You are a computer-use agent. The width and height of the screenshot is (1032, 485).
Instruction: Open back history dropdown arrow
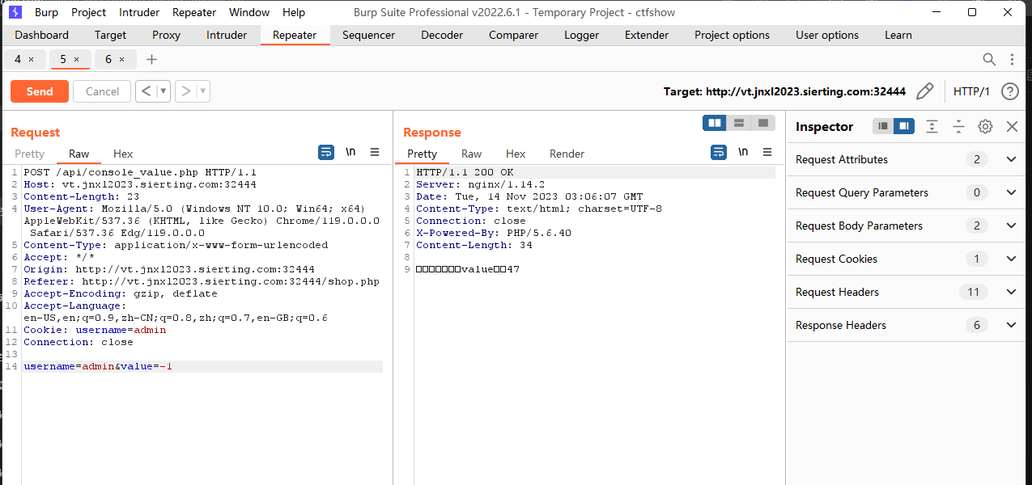pos(164,91)
